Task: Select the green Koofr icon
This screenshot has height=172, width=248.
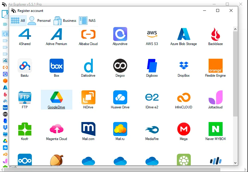Action: [25, 129]
